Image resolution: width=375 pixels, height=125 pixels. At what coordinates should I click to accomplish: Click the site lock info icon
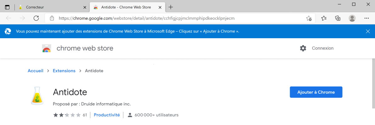coord(52,18)
